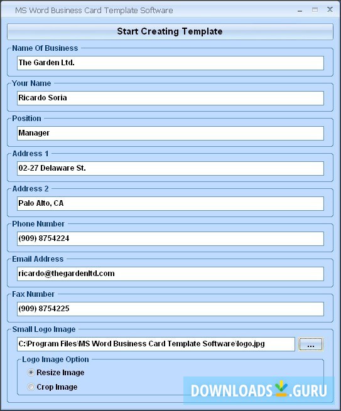Click the Fax Number group label
Screen dimensions: 341x411
[33, 294]
